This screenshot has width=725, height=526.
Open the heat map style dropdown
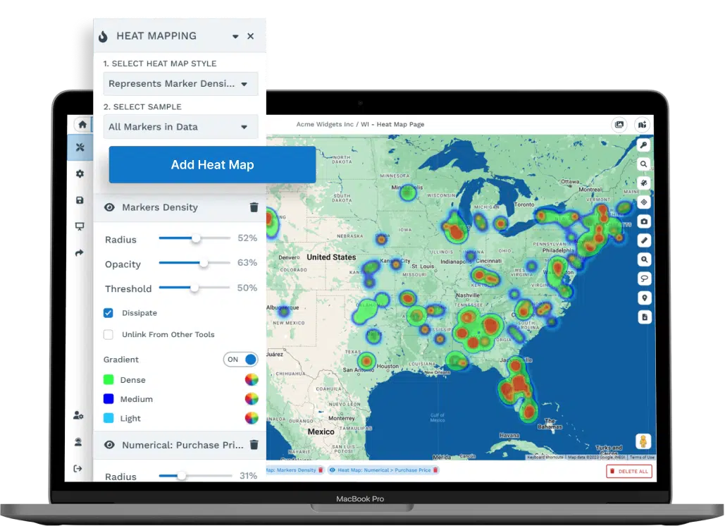coord(180,84)
